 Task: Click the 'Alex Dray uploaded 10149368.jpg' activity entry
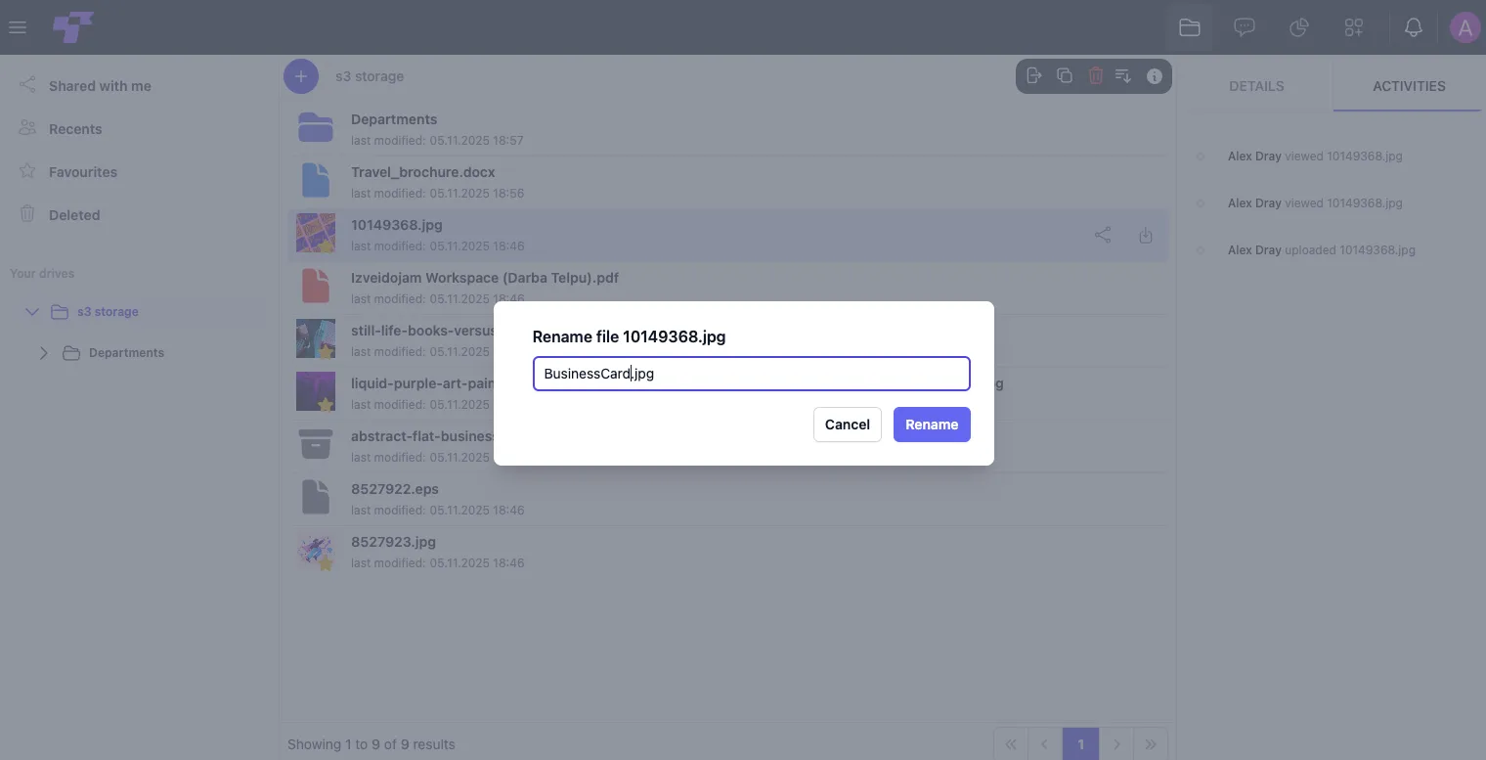(x=1322, y=250)
